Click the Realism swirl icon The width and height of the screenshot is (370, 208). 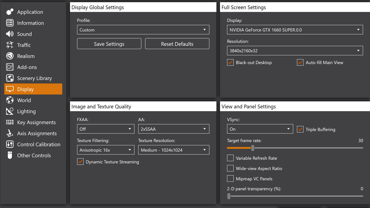click(x=10, y=56)
